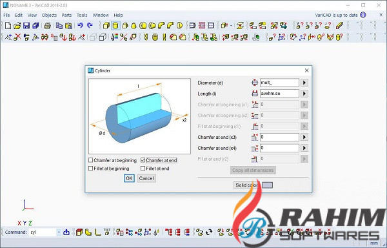Uncheck the Chamfer at end checkbox
387x248 pixels.
click(143, 160)
